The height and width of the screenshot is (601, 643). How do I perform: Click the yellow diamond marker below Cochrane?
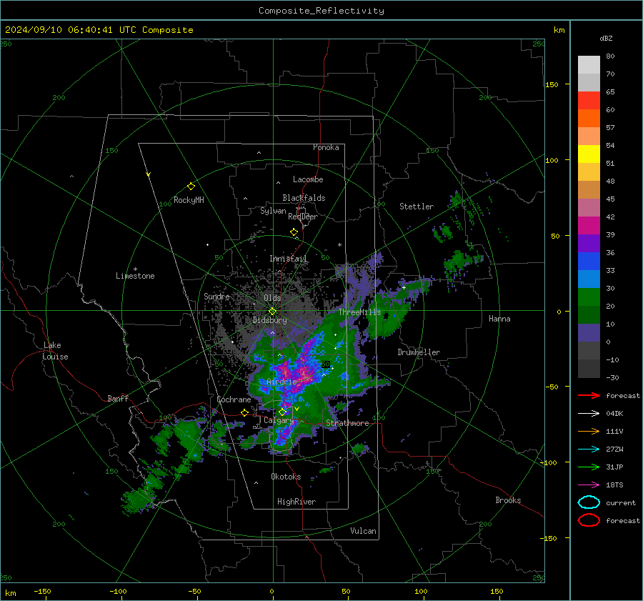coord(245,412)
